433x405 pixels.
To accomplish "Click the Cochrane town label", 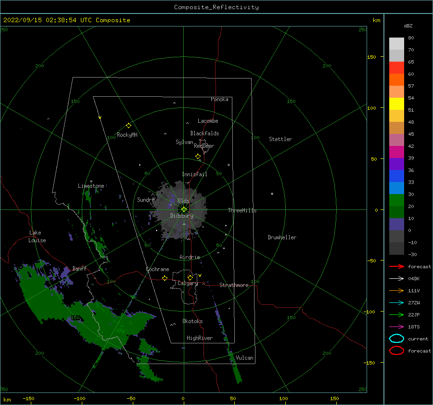I will pyautogui.click(x=157, y=269).
